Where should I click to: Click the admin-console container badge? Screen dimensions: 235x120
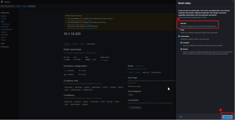pos(68,102)
